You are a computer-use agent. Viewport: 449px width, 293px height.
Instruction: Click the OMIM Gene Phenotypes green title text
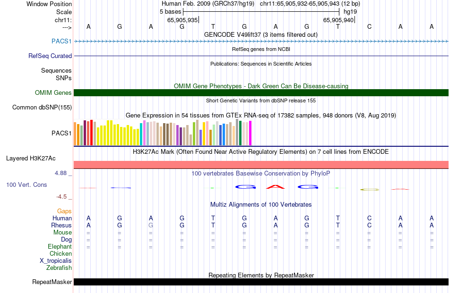(261, 86)
